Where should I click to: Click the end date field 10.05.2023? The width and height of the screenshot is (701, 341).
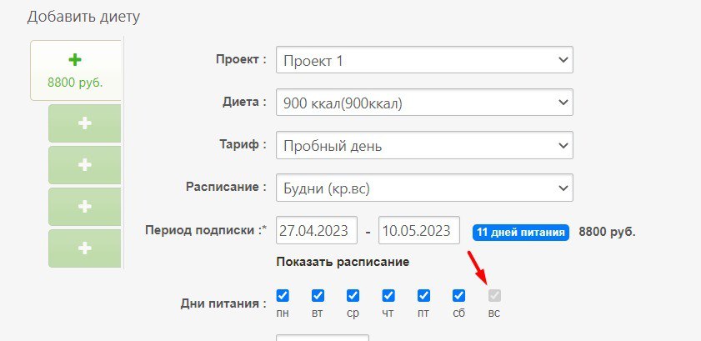click(418, 230)
